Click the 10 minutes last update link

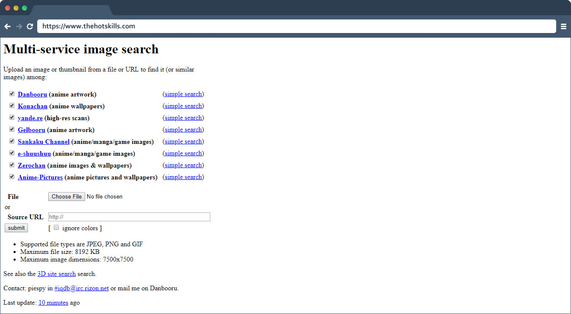tap(53, 303)
